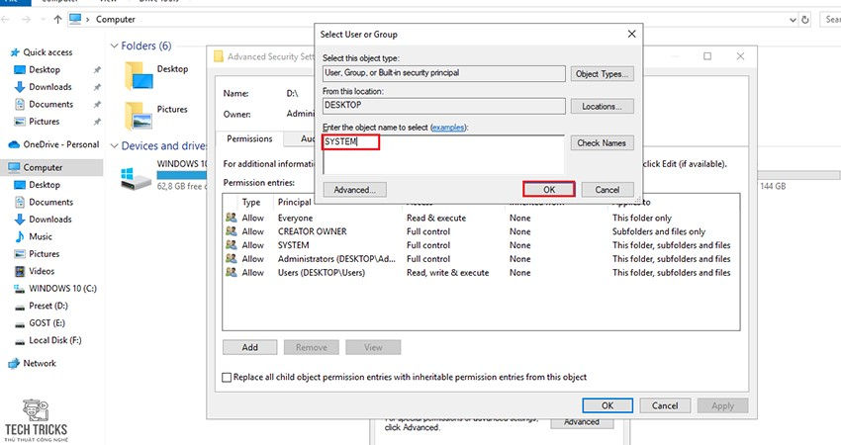The width and height of the screenshot is (841, 445).
Task: Check Replace all child object permission entries
Action: pos(227,378)
